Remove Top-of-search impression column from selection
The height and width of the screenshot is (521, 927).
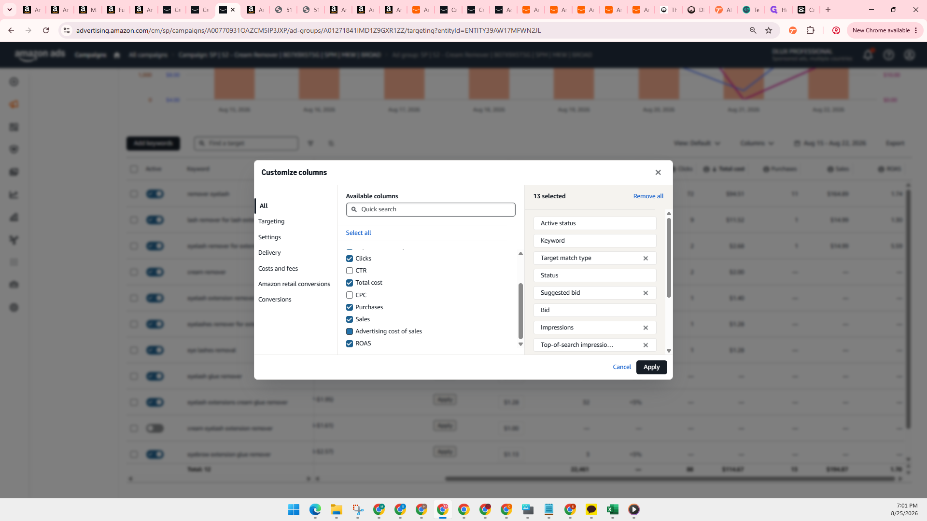point(646,345)
